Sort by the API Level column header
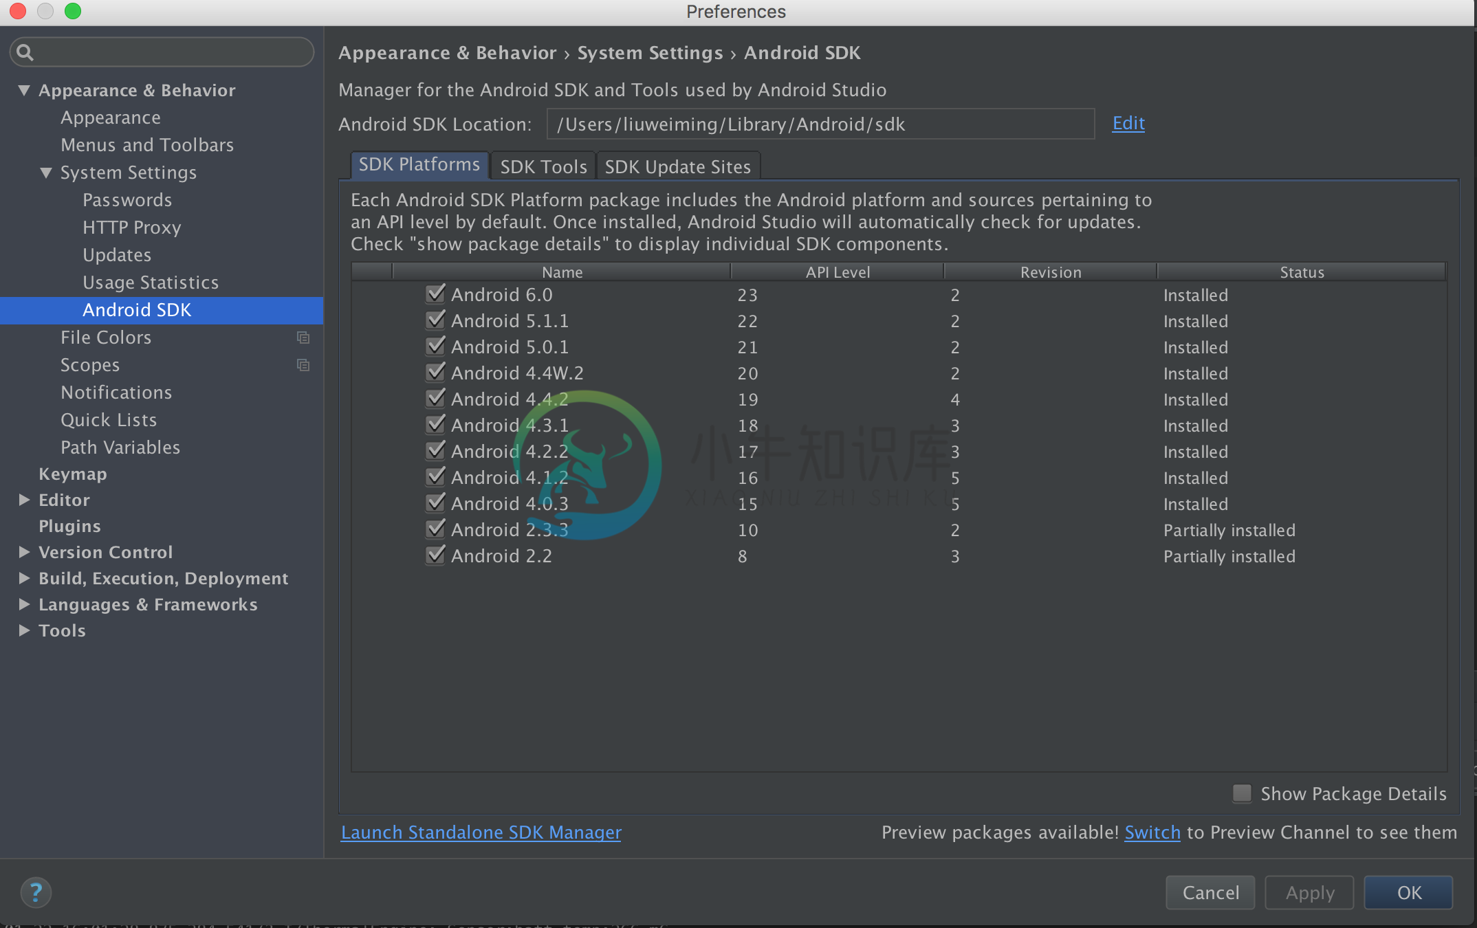The image size is (1477, 928). (x=837, y=272)
